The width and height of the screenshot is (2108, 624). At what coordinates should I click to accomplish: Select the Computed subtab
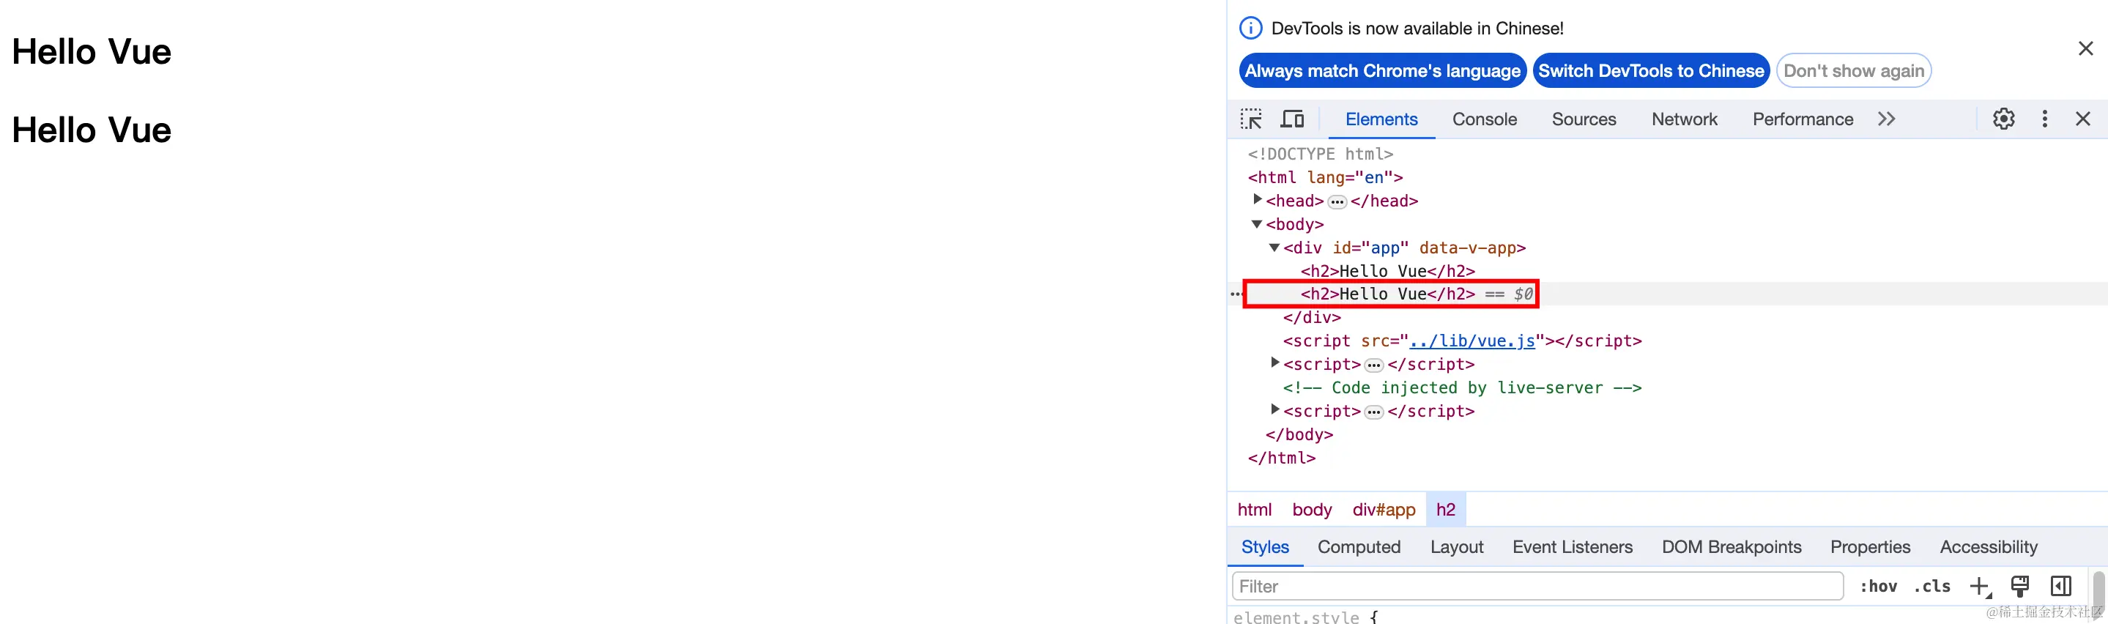(x=1359, y=547)
